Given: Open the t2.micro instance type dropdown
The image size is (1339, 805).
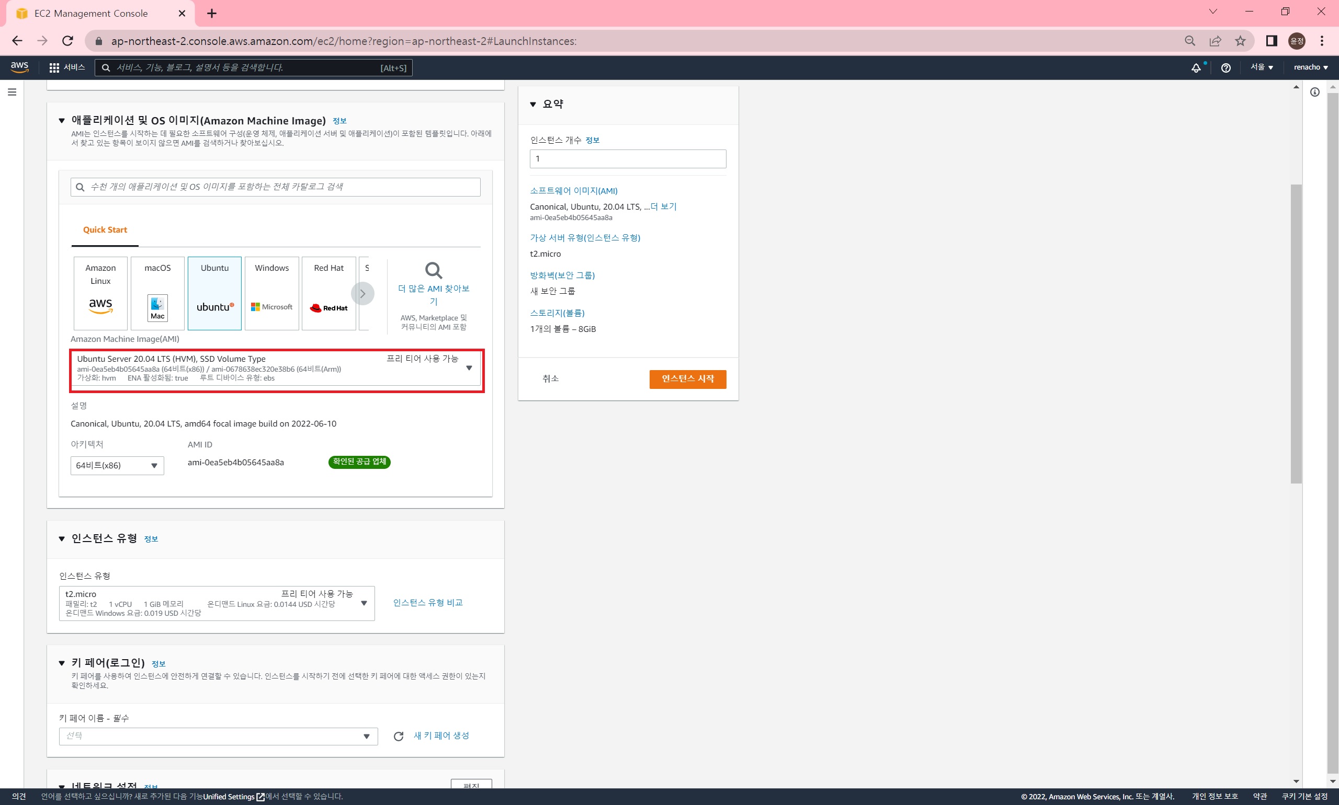Looking at the screenshot, I should tap(217, 603).
